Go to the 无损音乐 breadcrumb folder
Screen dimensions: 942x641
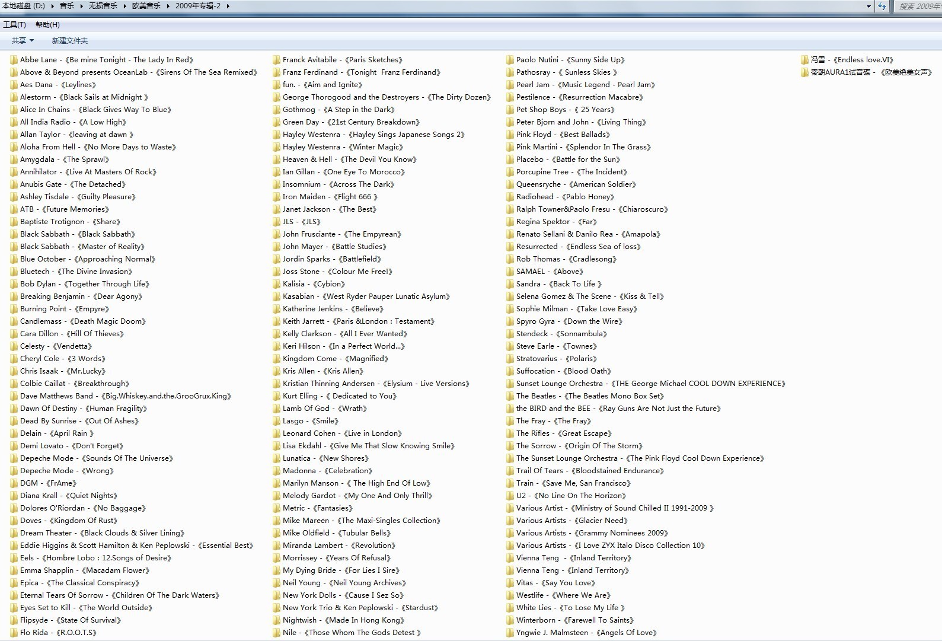click(x=103, y=6)
